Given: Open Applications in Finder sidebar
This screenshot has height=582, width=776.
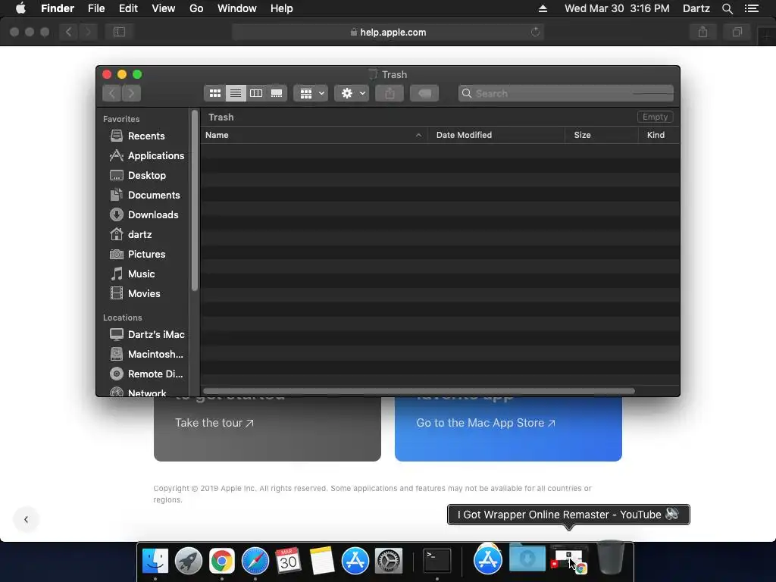Looking at the screenshot, I should point(146,155).
